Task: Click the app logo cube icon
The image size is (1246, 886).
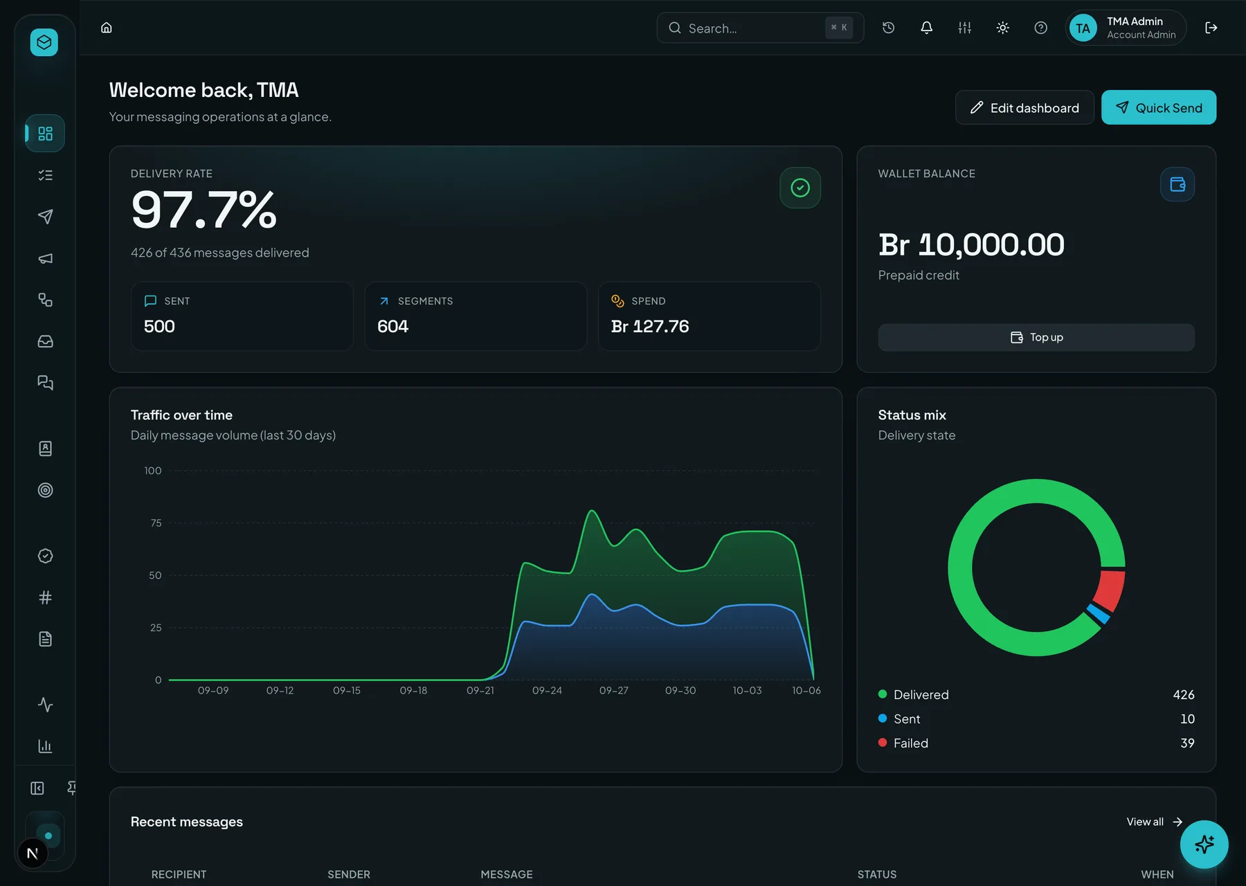Action: (44, 42)
